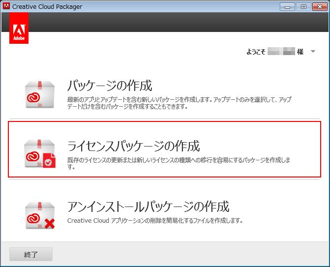Viewport: 330px width, 267px height.
Task: Click the ようこそ welcome label
Action: (256, 52)
